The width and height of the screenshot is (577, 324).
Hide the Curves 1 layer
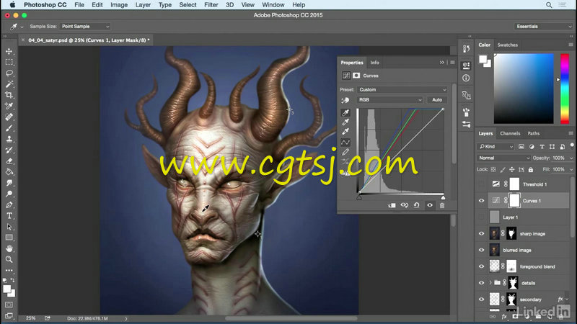pos(481,201)
